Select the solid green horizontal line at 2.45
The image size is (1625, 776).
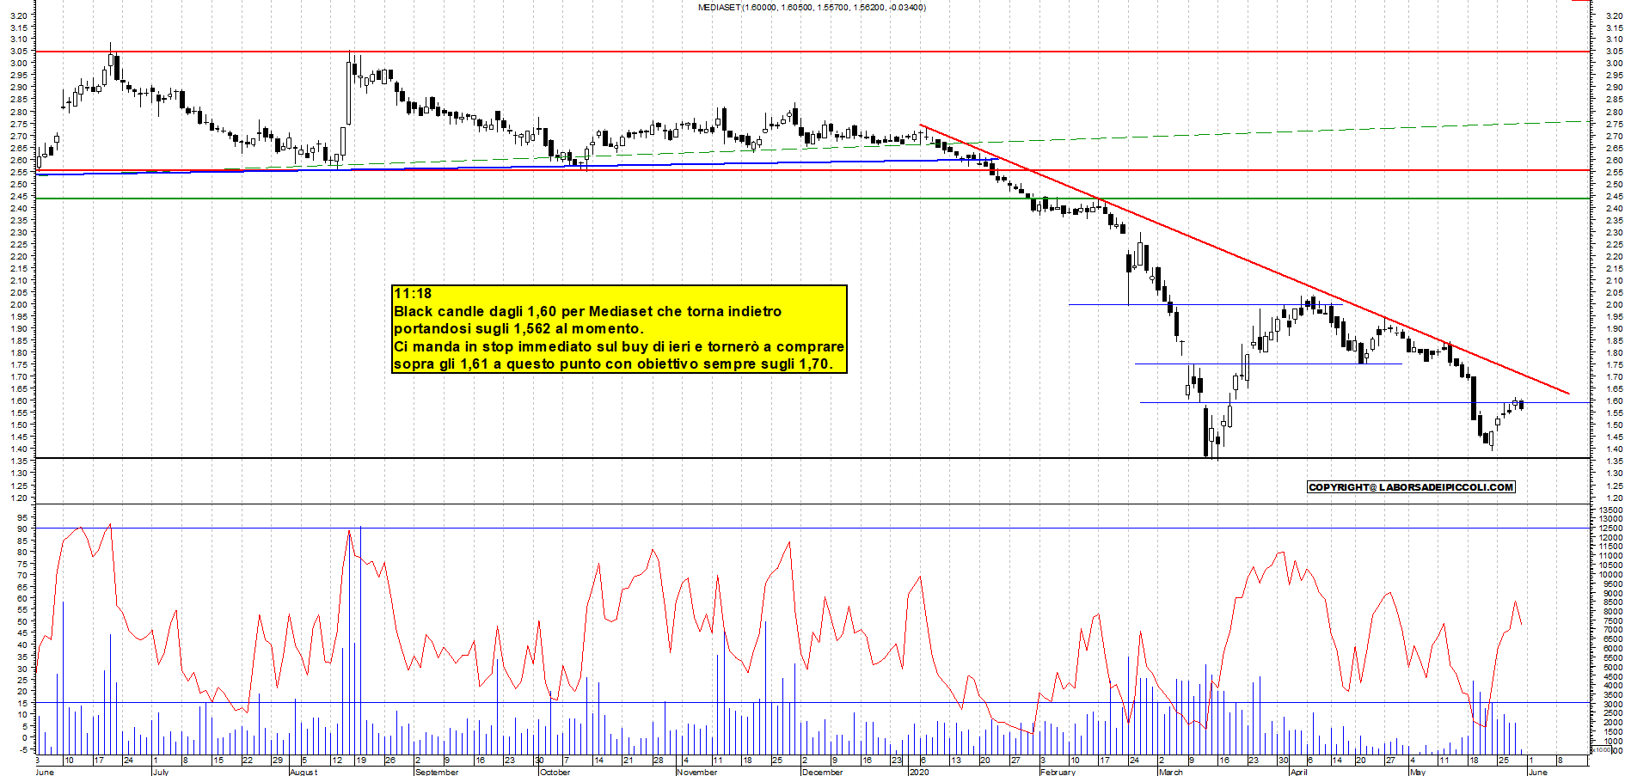coord(812,199)
